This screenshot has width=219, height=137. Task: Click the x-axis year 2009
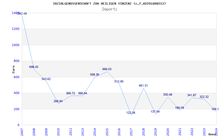46,132
